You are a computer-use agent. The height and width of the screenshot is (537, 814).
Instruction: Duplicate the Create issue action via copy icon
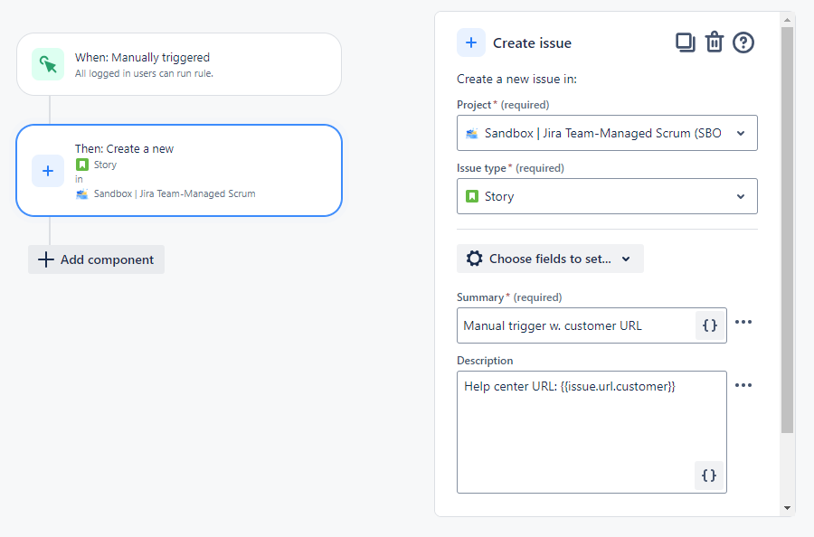click(686, 42)
